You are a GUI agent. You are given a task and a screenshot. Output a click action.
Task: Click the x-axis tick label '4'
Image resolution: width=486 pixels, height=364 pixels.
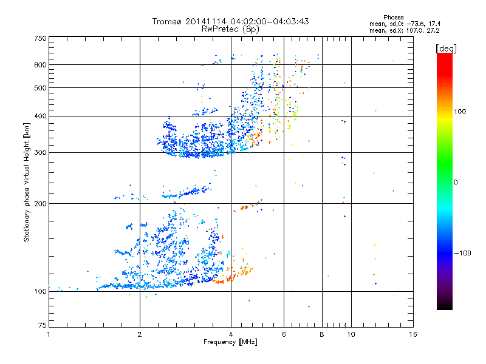(x=231, y=334)
